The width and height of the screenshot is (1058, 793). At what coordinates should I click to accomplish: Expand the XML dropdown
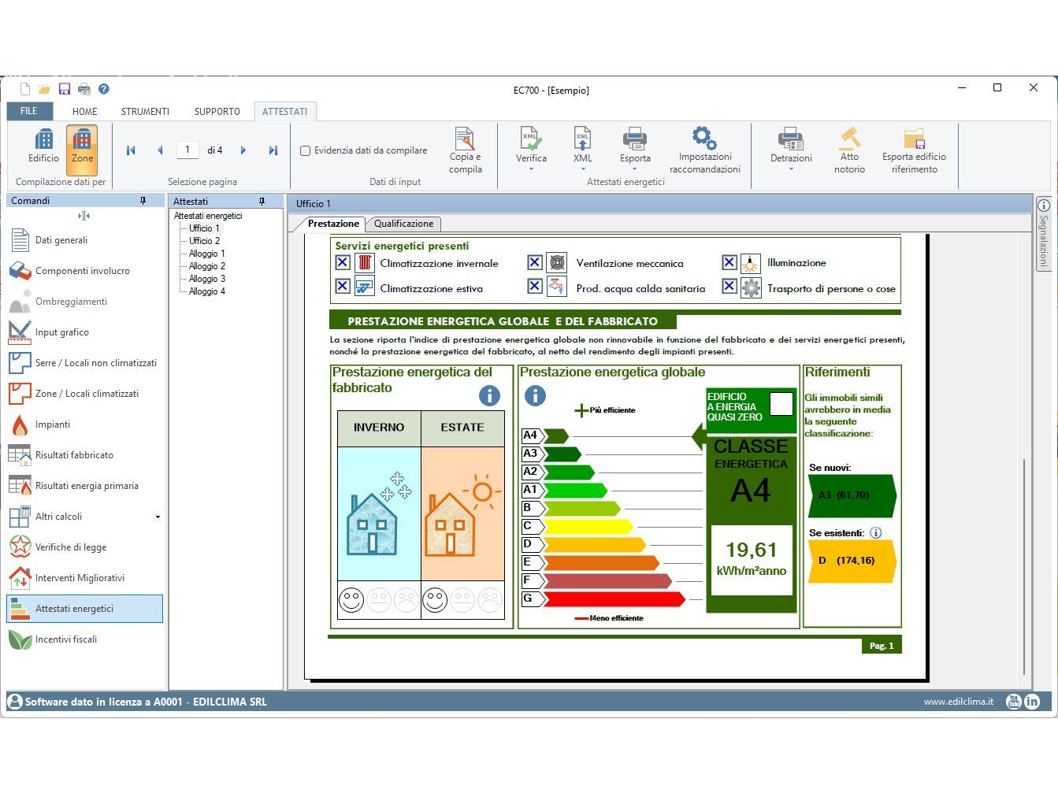click(x=583, y=169)
